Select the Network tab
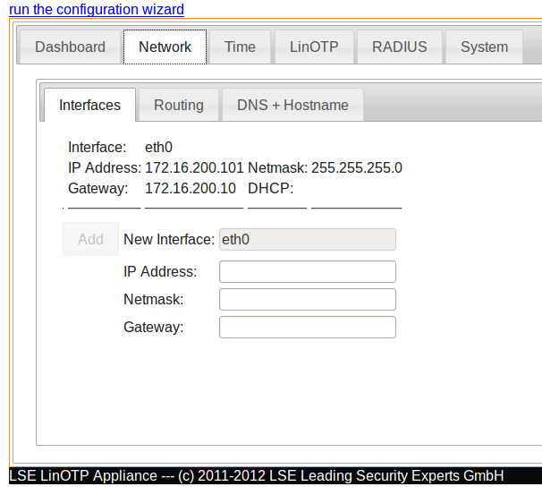This screenshot has width=542, height=495. tap(165, 47)
